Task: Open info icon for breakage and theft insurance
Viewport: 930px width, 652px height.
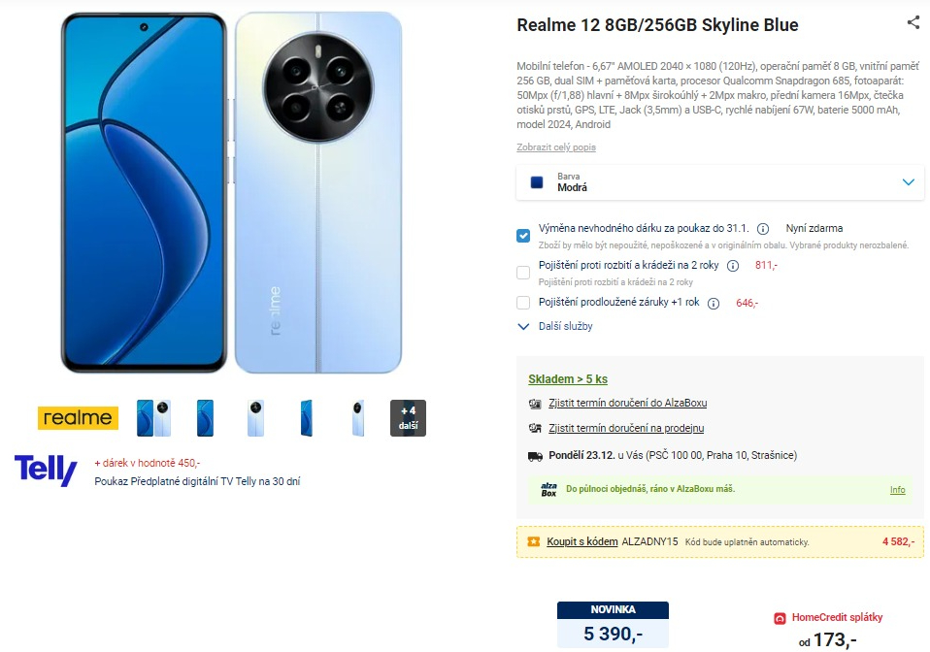Action: 733,266
